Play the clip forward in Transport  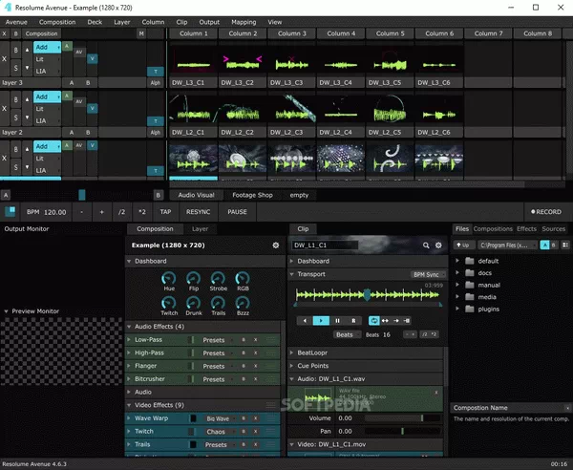point(321,321)
